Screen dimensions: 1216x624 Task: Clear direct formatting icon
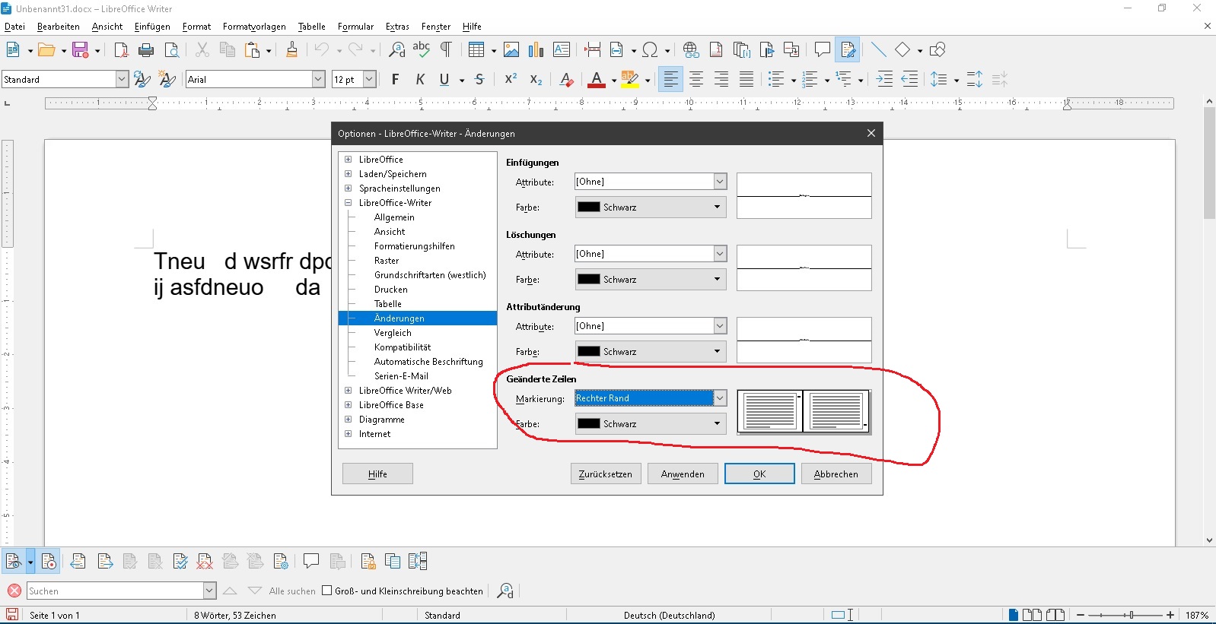pos(566,79)
